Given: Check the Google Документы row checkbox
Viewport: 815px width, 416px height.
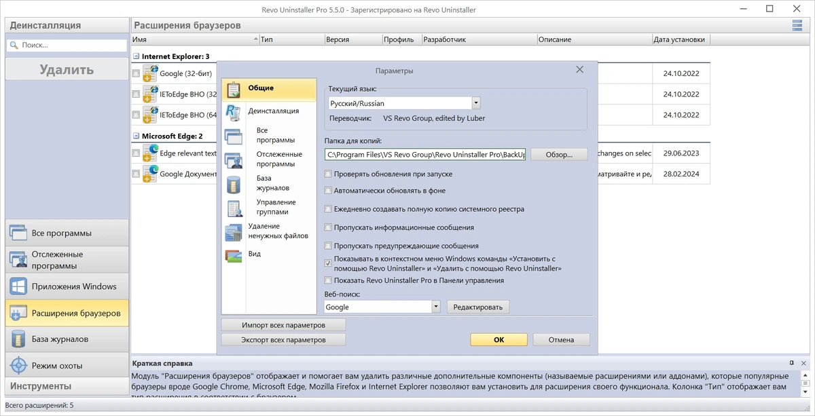Looking at the screenshot, I should (x=137, y=174).
